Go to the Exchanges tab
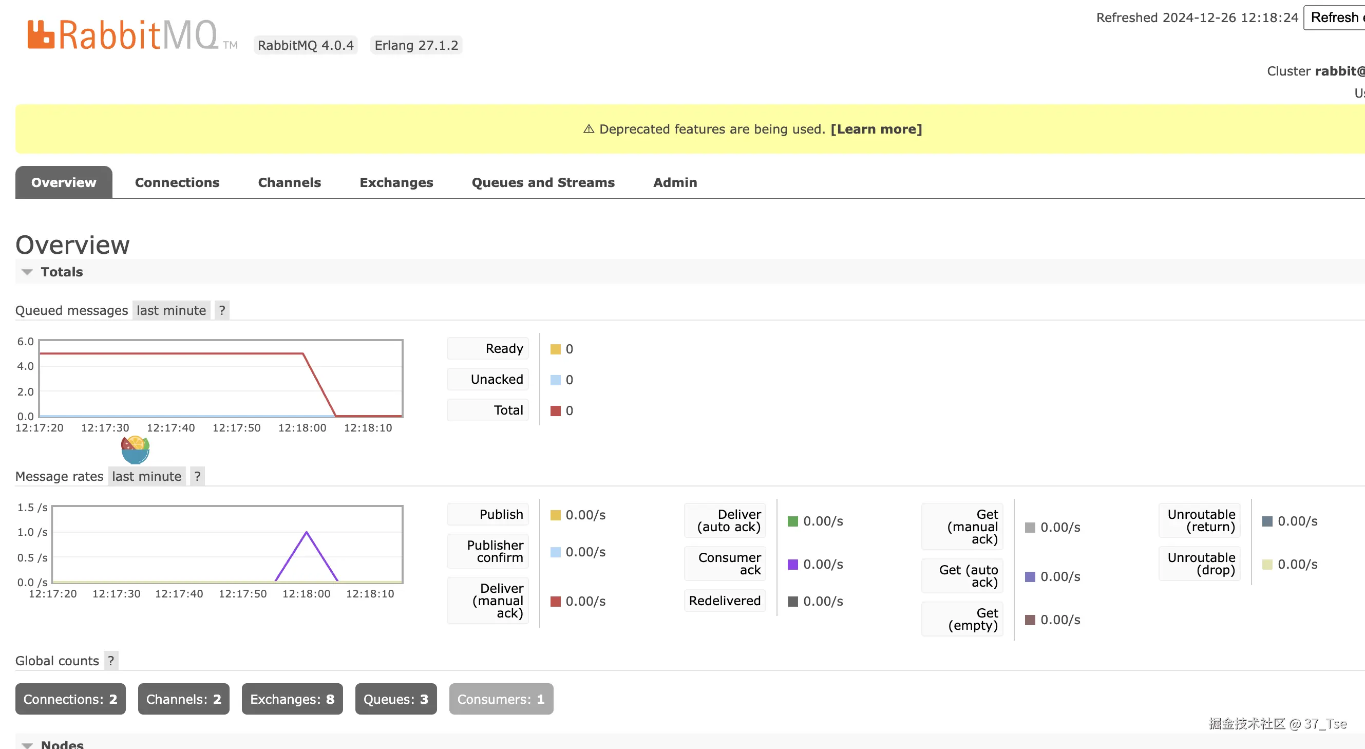Screen dimensions: 1365x749 click(396, 183)
